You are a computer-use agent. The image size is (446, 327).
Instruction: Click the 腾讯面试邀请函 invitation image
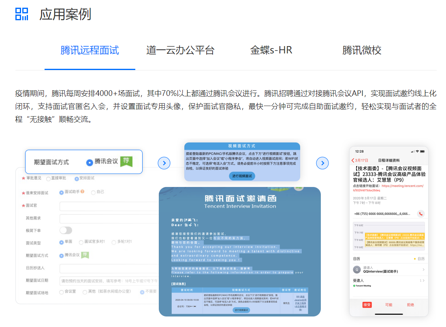(240, 252)
